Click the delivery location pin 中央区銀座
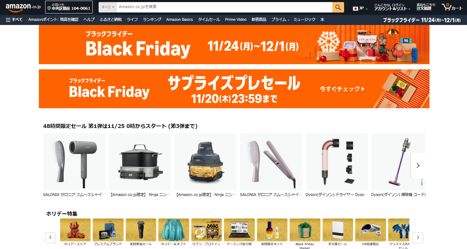The image size is (467, 249). 69,7
